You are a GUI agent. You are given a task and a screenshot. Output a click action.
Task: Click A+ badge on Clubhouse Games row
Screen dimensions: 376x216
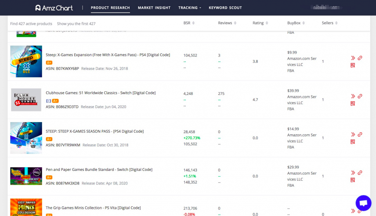coord(55,101)
